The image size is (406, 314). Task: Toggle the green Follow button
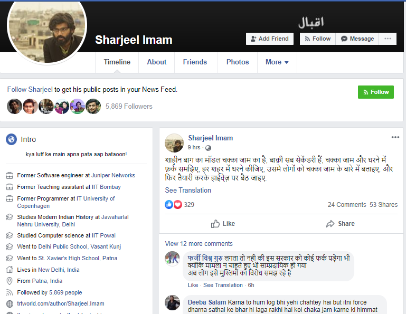click(x=376, y=92)
